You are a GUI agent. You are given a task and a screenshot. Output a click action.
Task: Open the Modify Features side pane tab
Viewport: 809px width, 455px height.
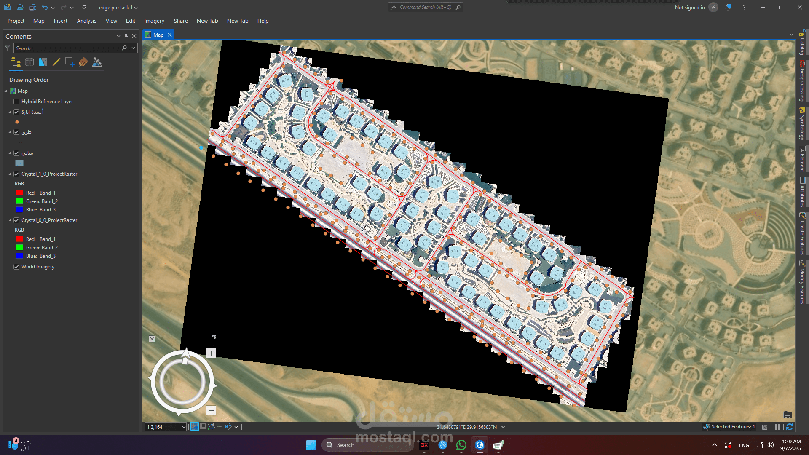tap(802, 282)
